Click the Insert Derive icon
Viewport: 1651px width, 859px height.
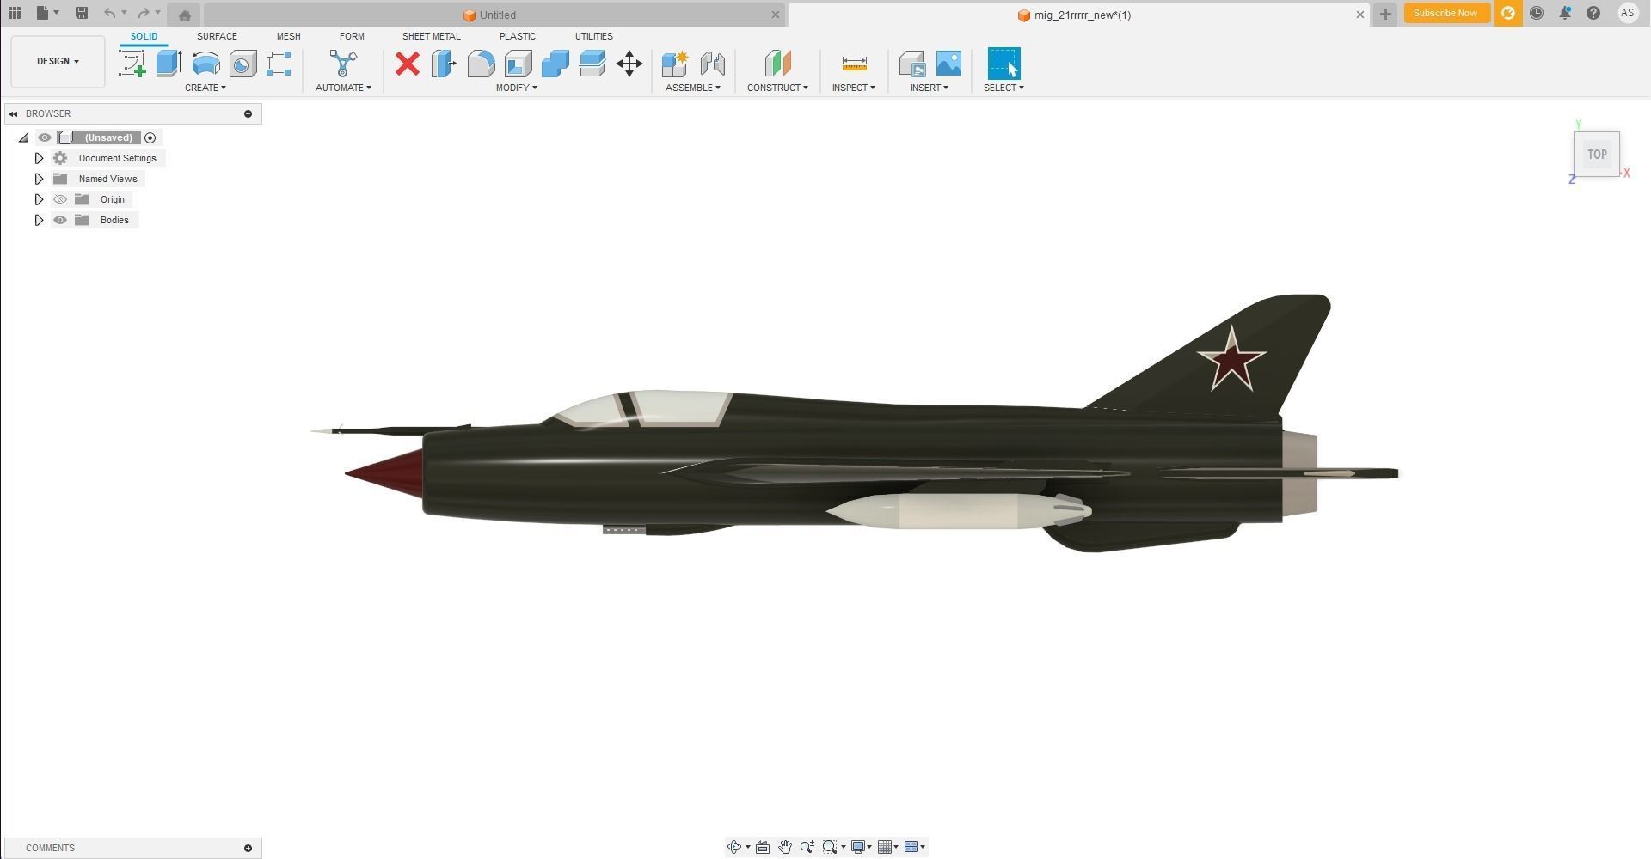click(911, 64)
